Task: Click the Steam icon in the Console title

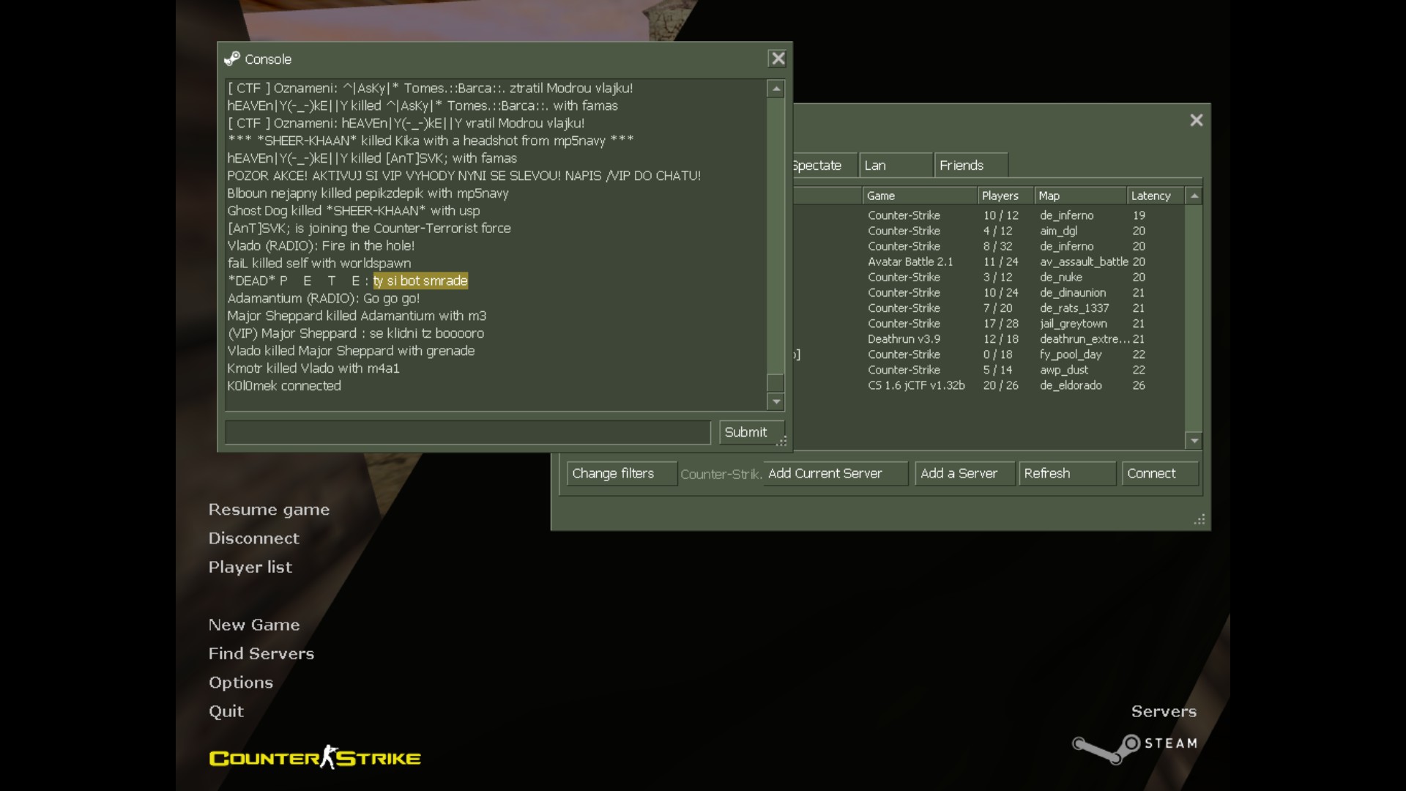Action: pos(232,59)
